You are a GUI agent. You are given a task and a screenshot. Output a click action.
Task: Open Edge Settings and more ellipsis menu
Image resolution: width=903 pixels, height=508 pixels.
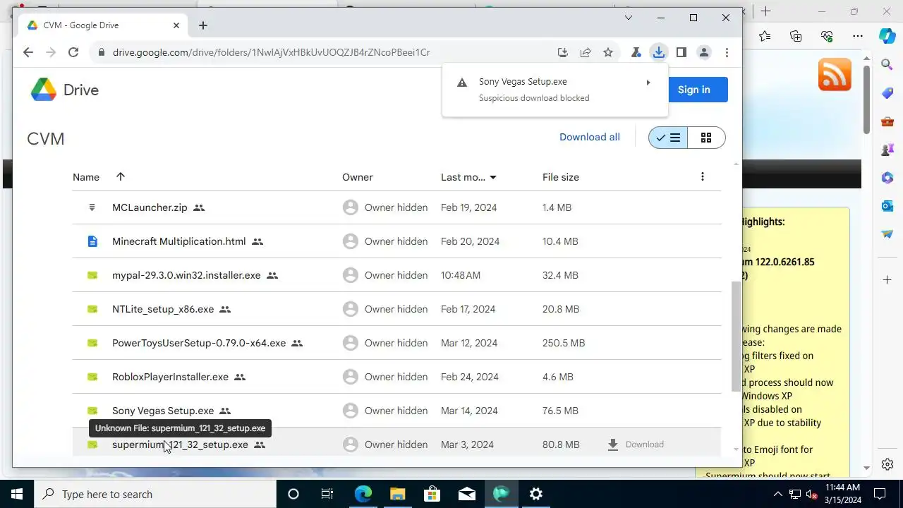click(x=858, y=36)
